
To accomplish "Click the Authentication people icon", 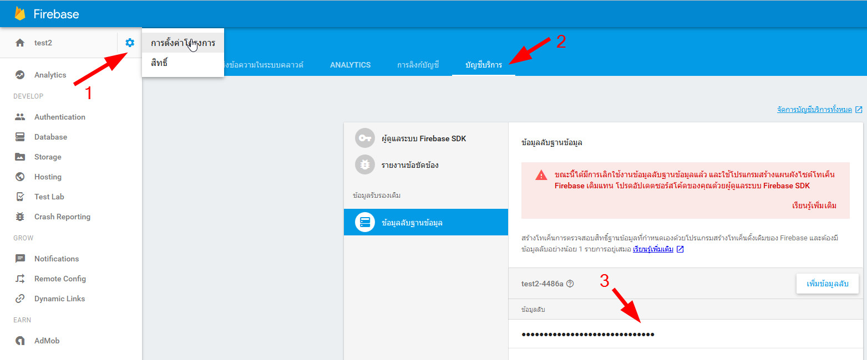I will pyautogui.click(x=20, y=117).
